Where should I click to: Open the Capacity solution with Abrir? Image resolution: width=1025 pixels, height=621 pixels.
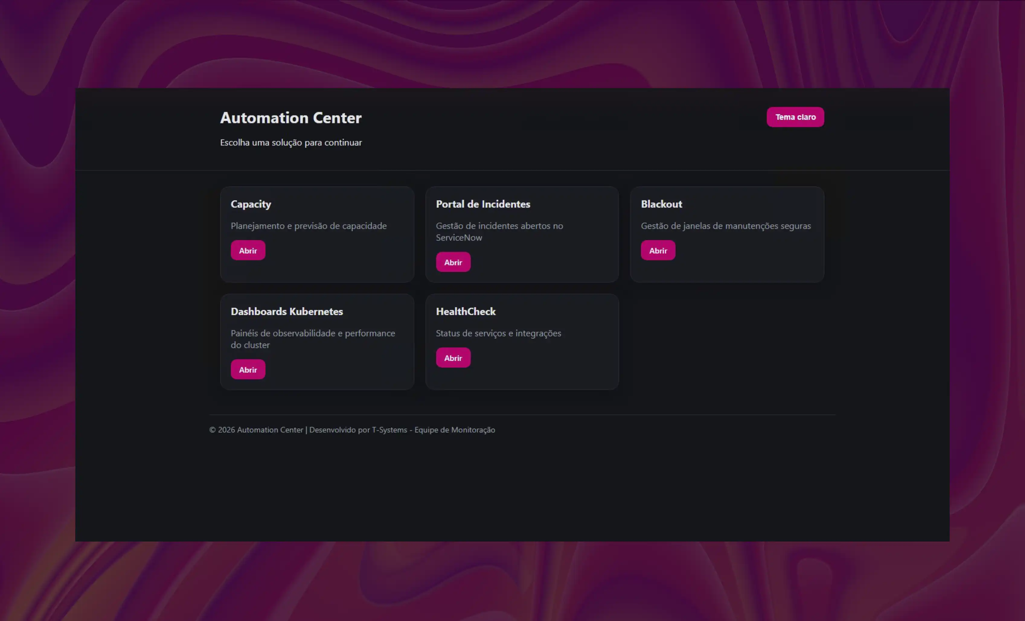248,250
